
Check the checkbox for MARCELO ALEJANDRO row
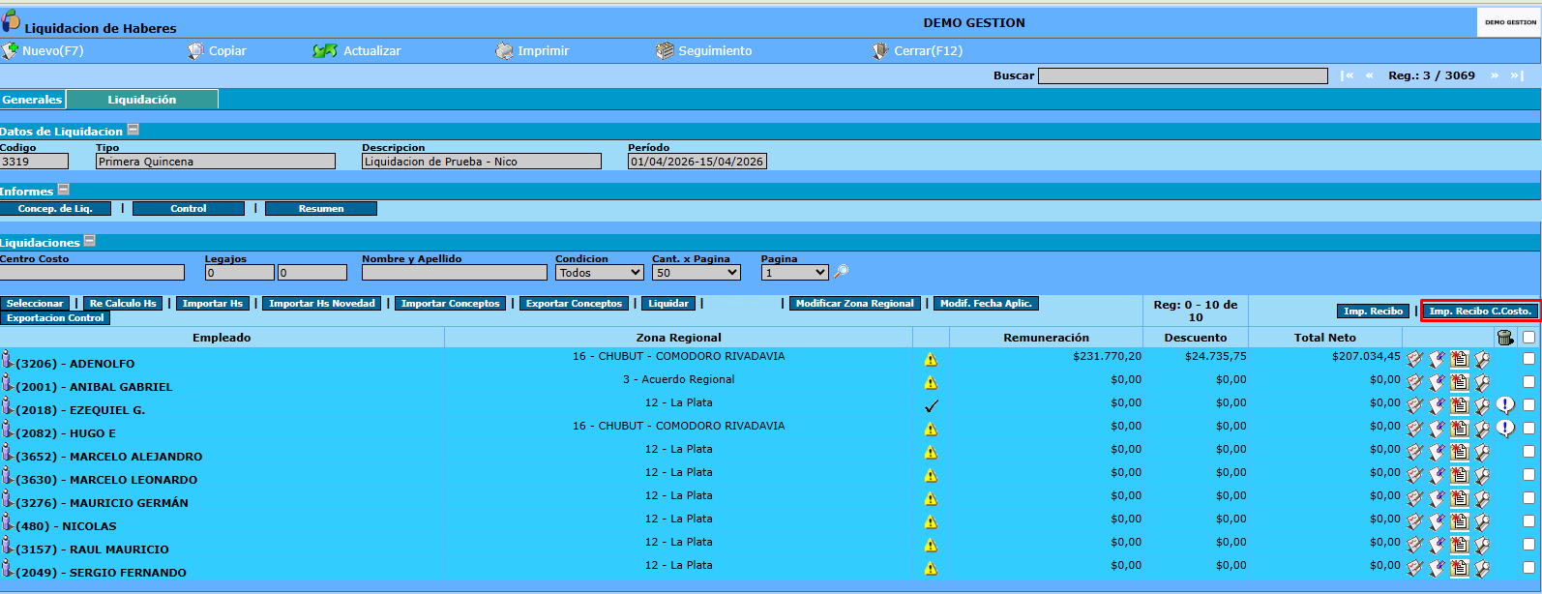coord(1528,452)
